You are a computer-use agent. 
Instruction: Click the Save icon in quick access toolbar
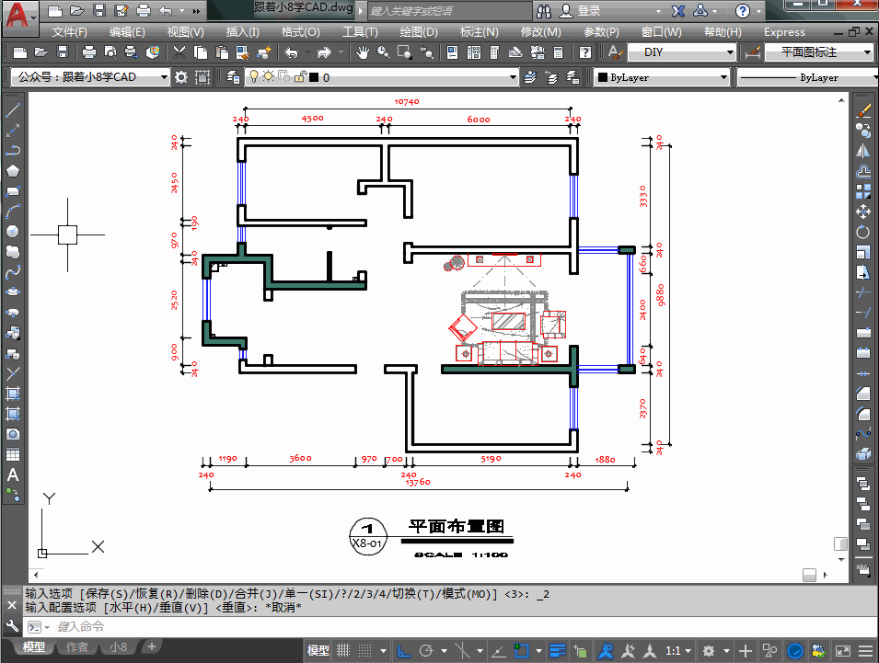pyautogui.click(x=99, y=10)
